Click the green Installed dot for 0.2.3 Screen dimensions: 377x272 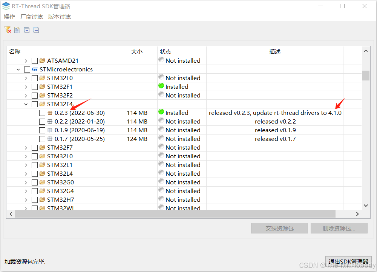161,111
